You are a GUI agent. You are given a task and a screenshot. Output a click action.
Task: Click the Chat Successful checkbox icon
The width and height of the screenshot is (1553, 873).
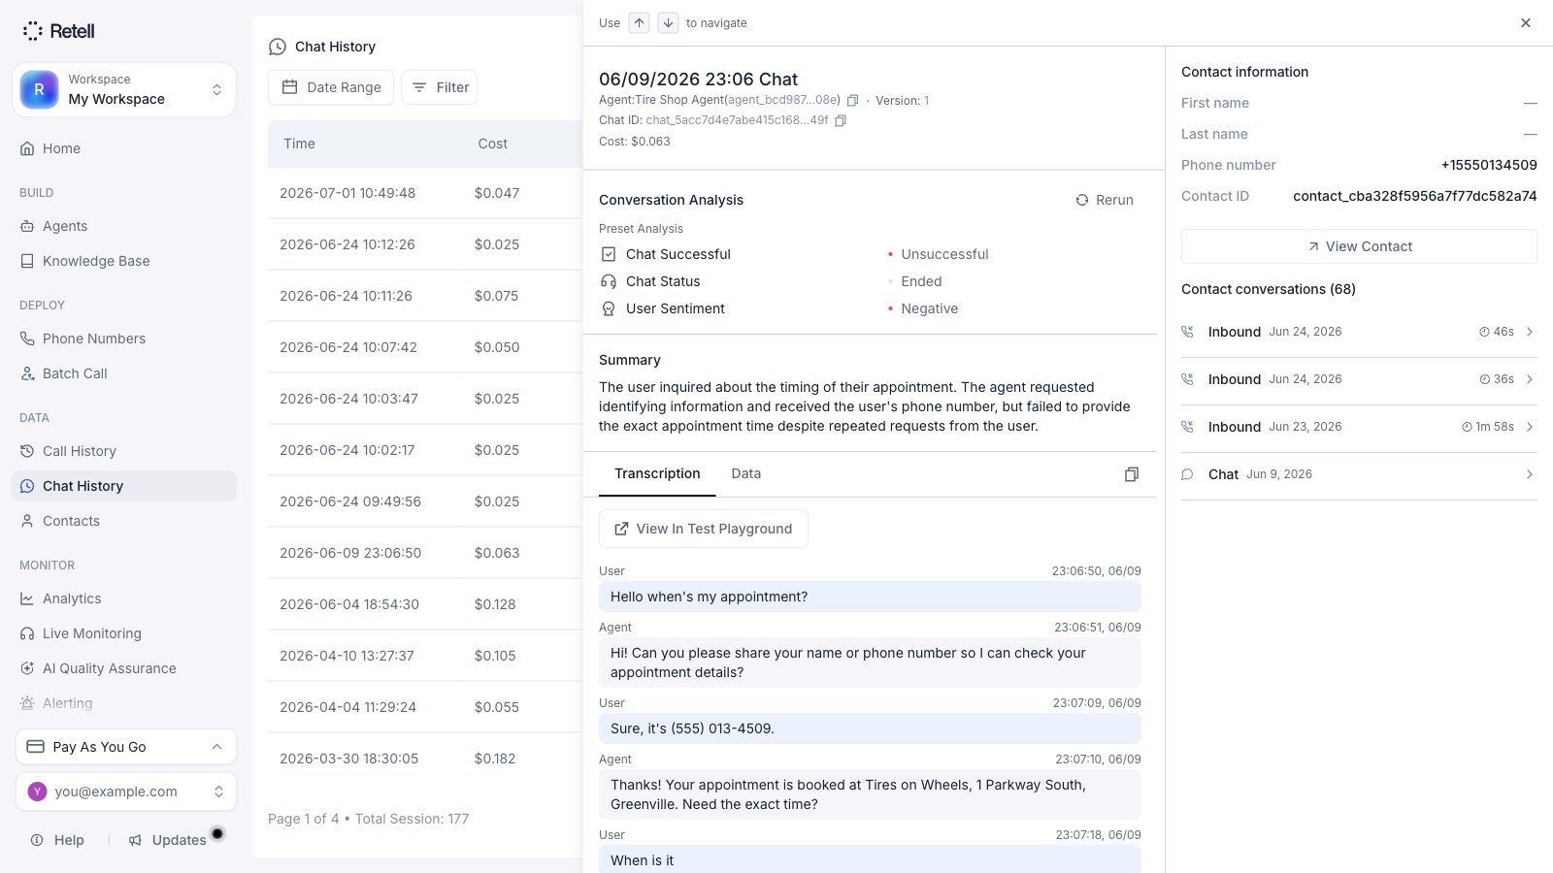point(609,254)
